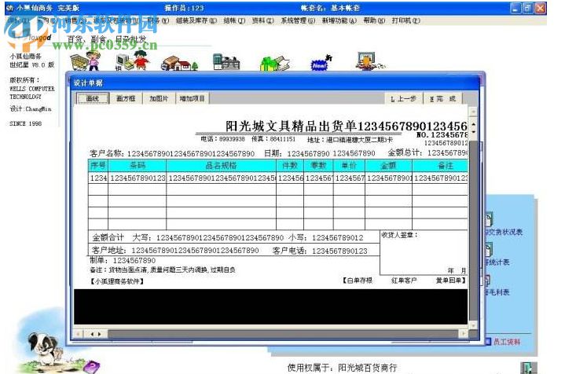
Task: Open the computer and salesperson icon
Action: click(x=131, y=60)
